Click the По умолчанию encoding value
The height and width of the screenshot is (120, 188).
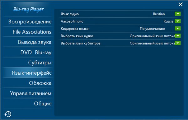[x=152, y=29]
